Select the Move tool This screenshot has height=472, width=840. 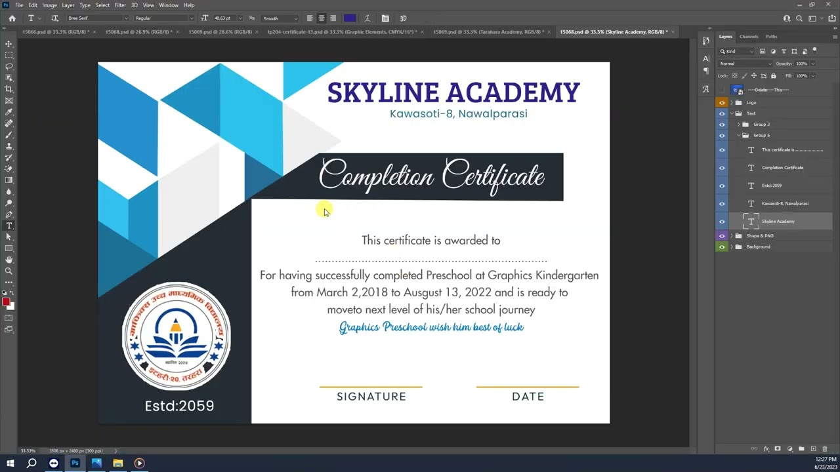point(9,44)
